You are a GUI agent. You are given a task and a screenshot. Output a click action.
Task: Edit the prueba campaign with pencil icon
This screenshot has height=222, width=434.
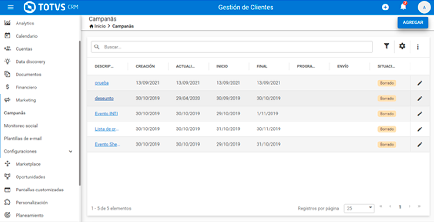click(420, 83)
